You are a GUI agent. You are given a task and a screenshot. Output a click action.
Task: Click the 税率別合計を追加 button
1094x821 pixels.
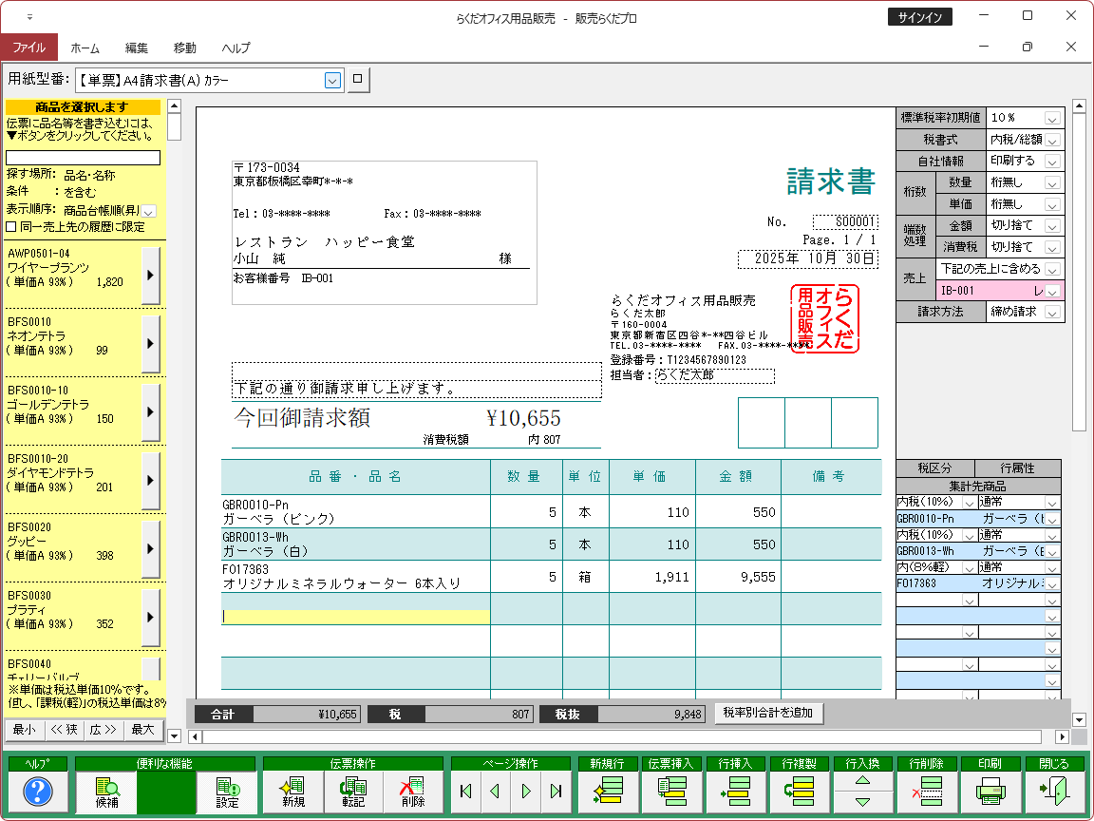(768, 713)
